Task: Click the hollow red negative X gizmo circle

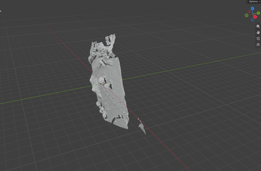Action: tap(250, 11)
